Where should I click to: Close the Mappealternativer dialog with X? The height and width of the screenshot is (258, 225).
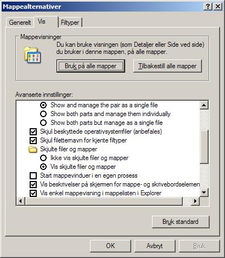tap(218, 7)
